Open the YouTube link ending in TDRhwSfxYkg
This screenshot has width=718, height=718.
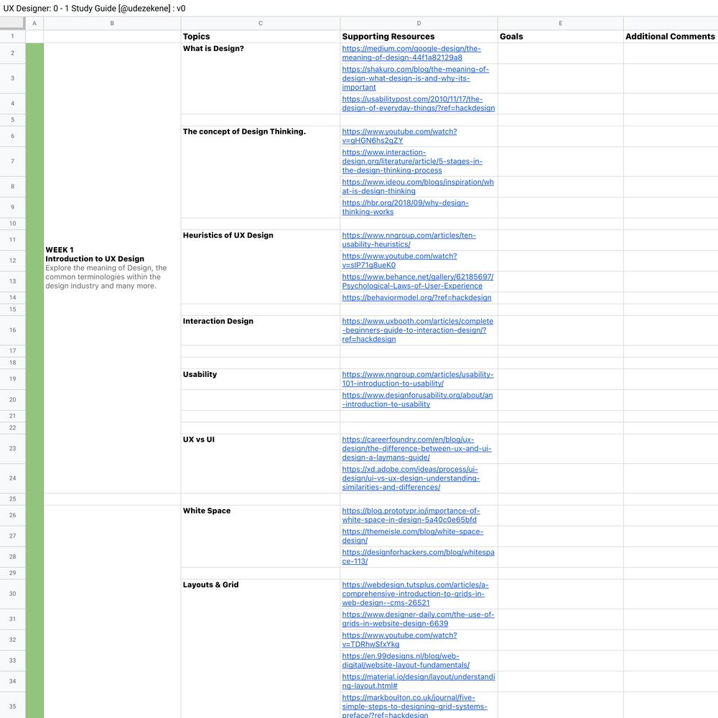(x=399, y=640)
